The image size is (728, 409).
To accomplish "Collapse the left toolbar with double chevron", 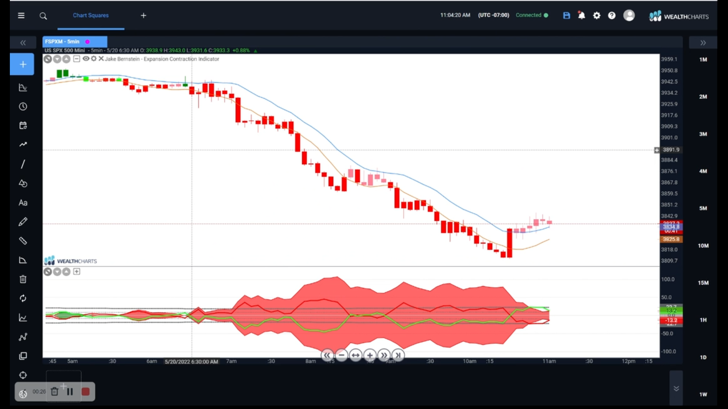I will click(x=23, y=43).
